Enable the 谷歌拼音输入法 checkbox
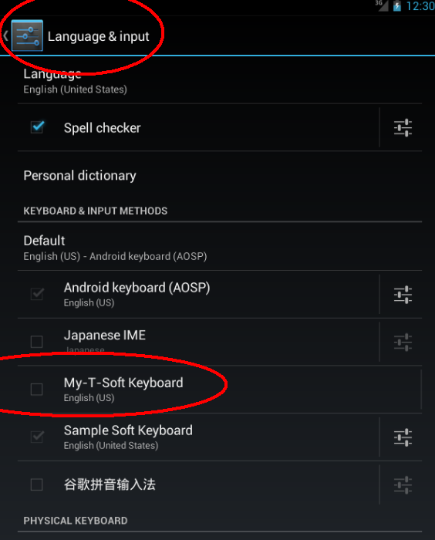The height and width of the screenshot is (540, 435). click(x=36, y=484)
